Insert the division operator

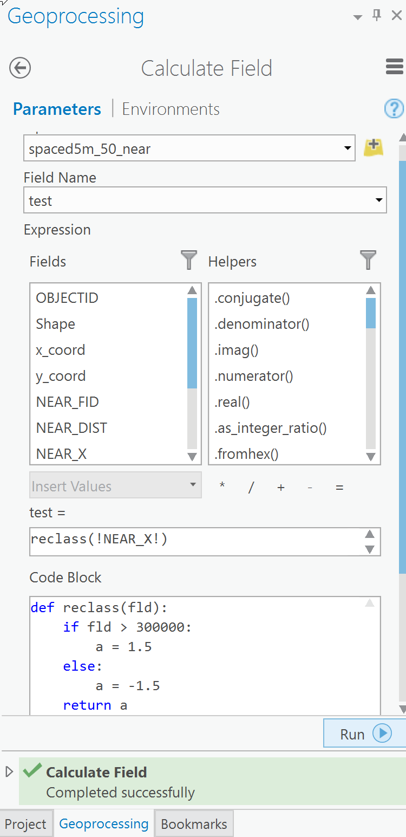click(x=251, y=486)
